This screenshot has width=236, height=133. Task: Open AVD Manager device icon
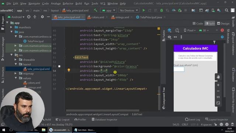click(213, 10)
